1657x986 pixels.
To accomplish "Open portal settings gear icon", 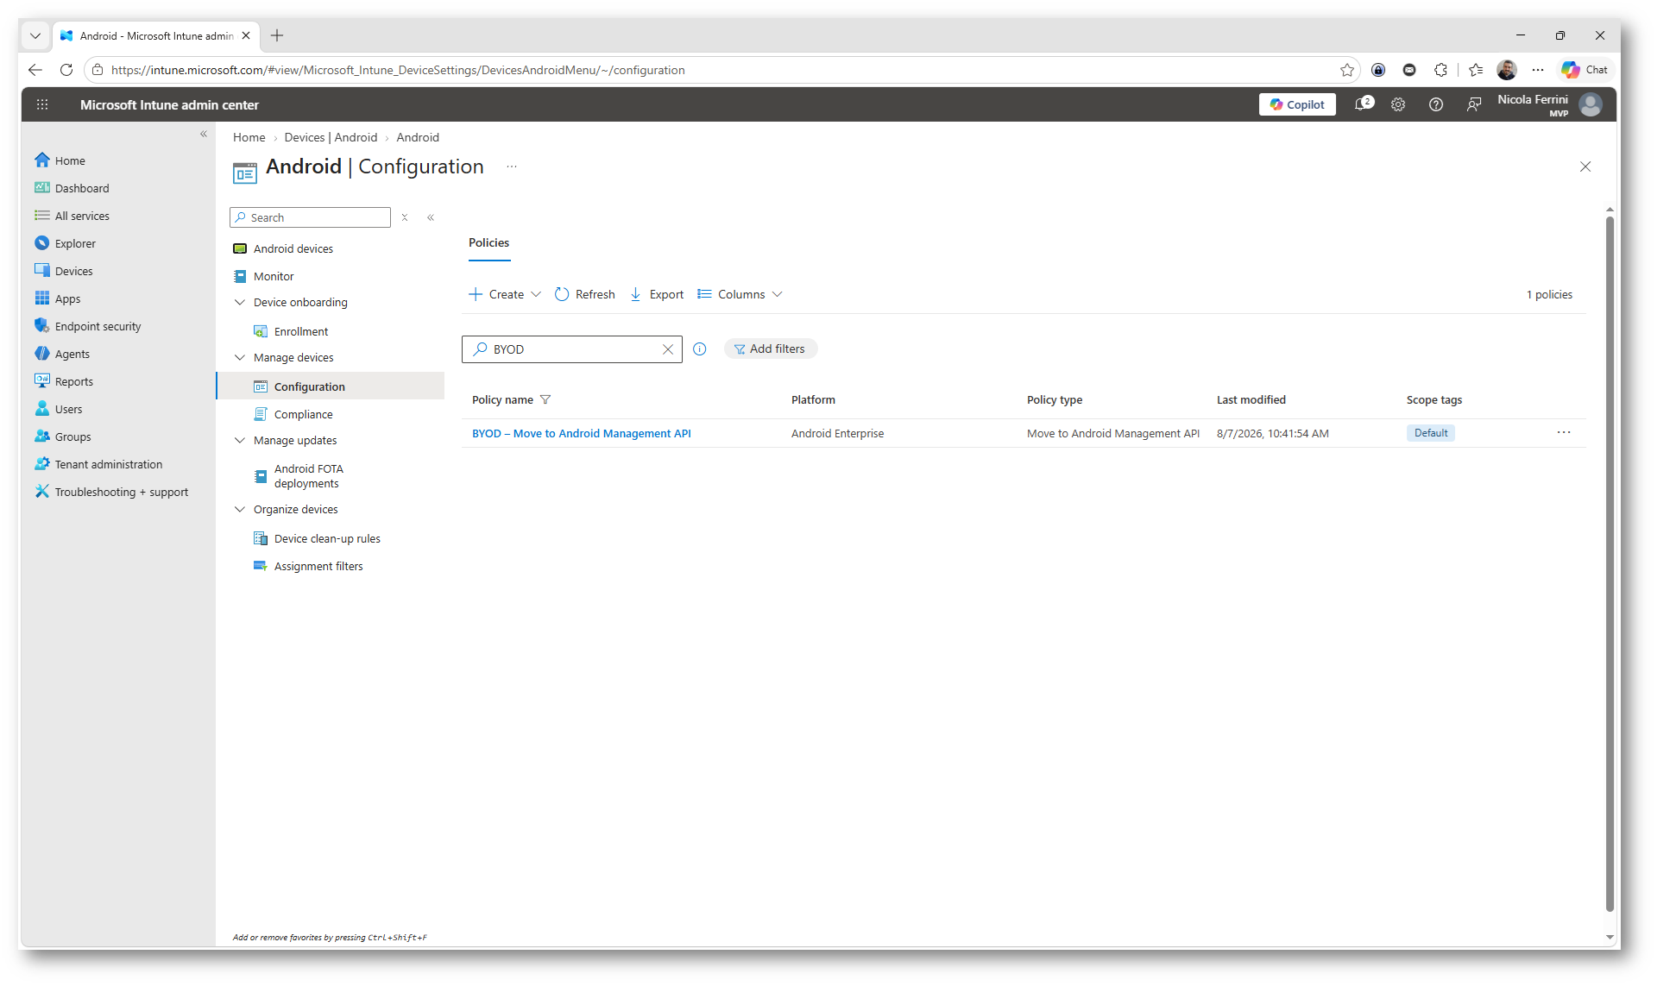I will (x=1398, y=104).
